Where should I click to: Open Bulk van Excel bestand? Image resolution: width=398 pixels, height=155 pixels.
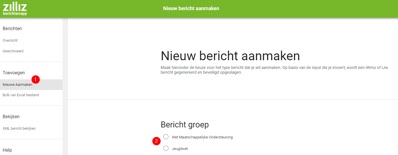(21, 95)
